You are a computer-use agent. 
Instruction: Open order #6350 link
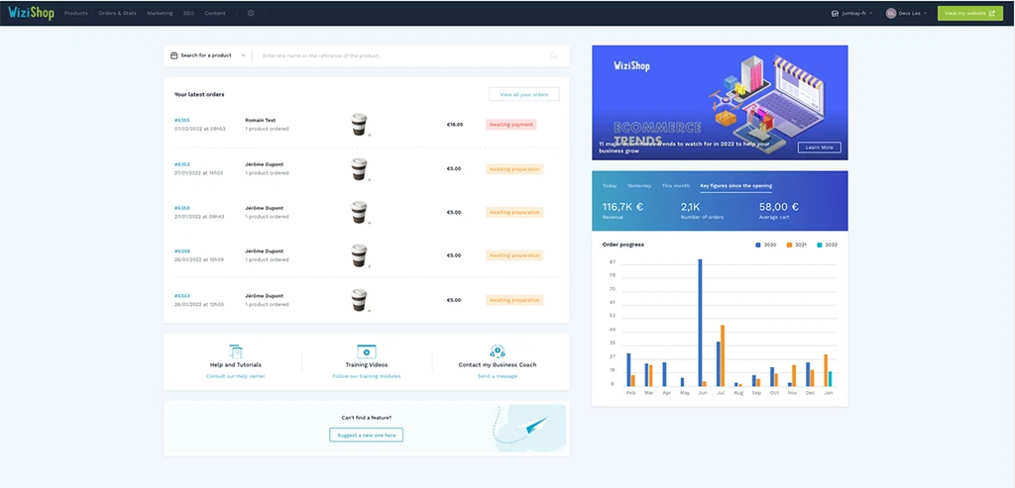tap(182, 208)
